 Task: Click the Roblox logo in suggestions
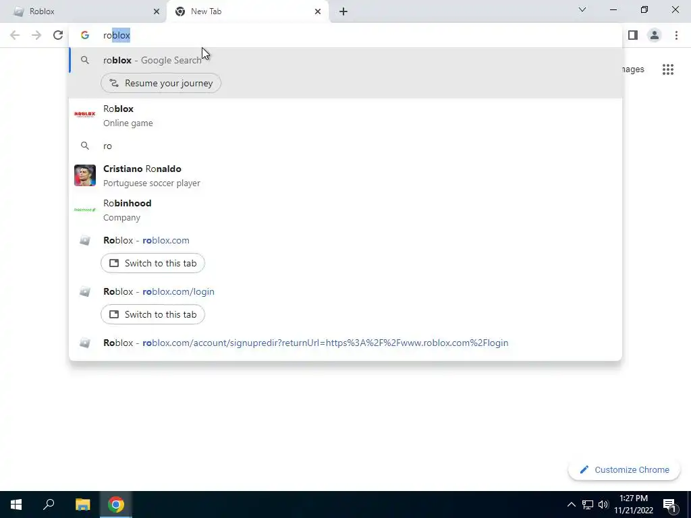point(84,115)
